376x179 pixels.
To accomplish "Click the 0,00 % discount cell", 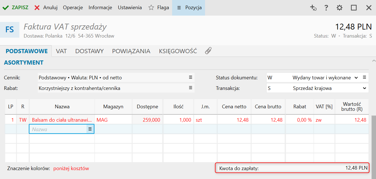I will 300,120.
